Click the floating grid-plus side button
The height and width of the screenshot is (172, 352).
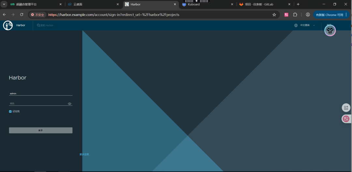coord(346,108)
